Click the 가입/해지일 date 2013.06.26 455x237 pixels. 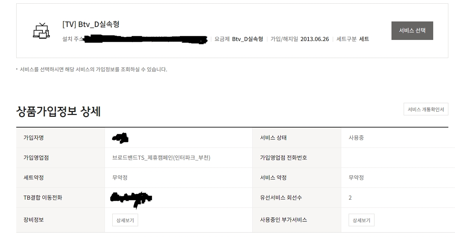(314, 39)
